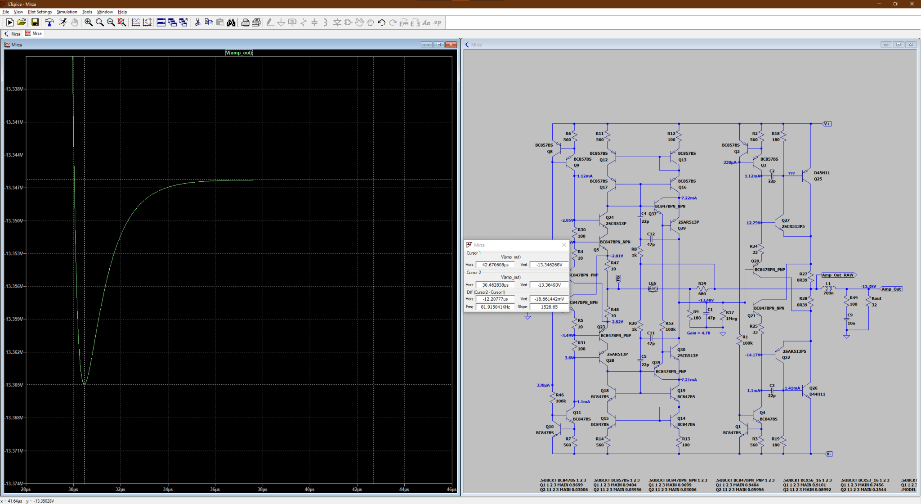Click the Zoom to Fit crossed magnifier icon
Image resolution: width=921 pixels, height=504 pixels.
point(122,22)
